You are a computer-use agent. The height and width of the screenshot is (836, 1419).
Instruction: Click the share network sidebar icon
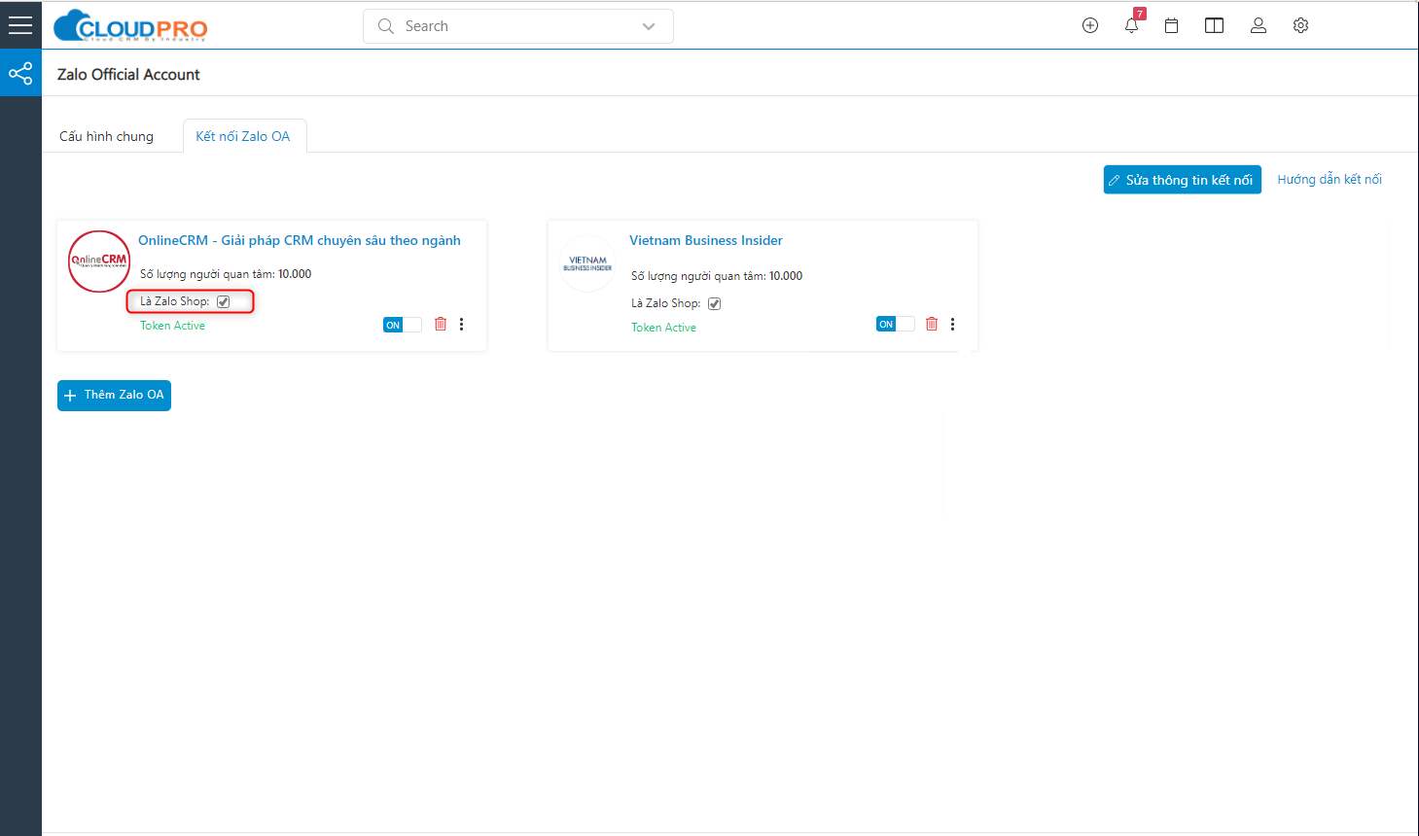[20, 74]
